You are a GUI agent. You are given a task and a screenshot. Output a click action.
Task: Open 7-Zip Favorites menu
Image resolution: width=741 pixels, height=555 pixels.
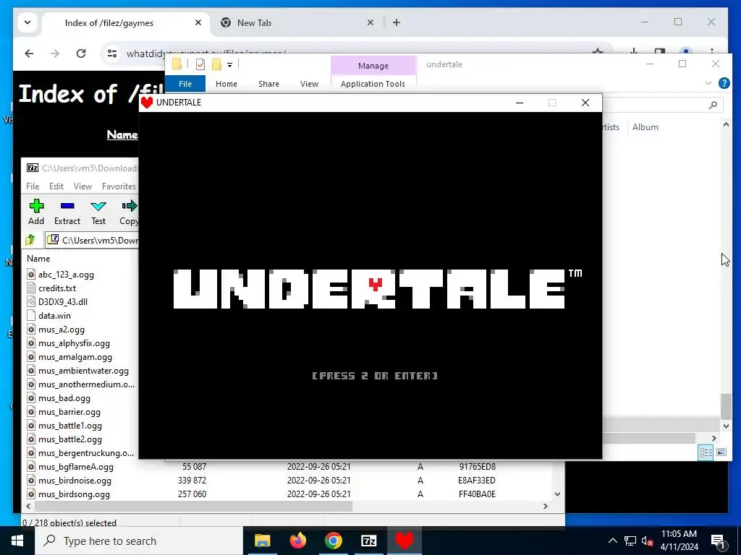[119, 186]
